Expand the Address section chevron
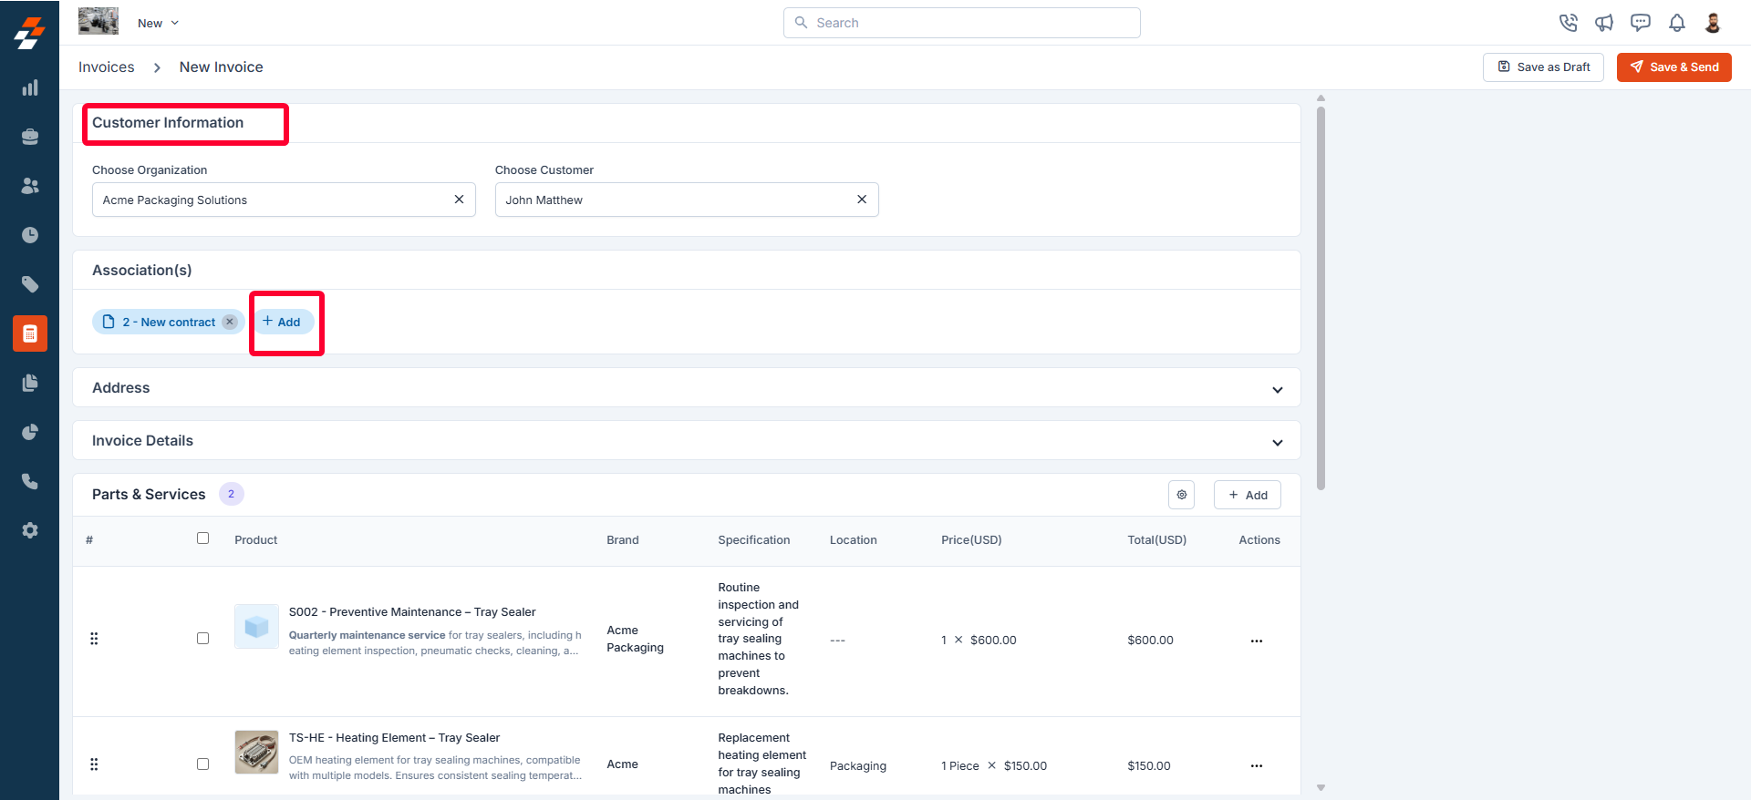The image size is (1751, 800). point(1278,389)
